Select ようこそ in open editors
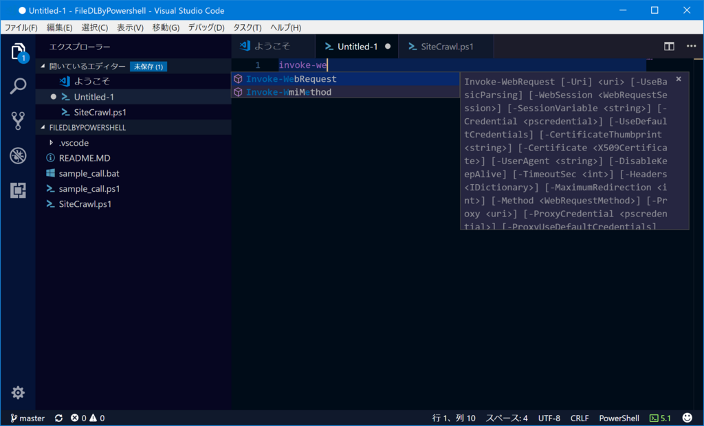The image size is (704, 426). point(133,81)
